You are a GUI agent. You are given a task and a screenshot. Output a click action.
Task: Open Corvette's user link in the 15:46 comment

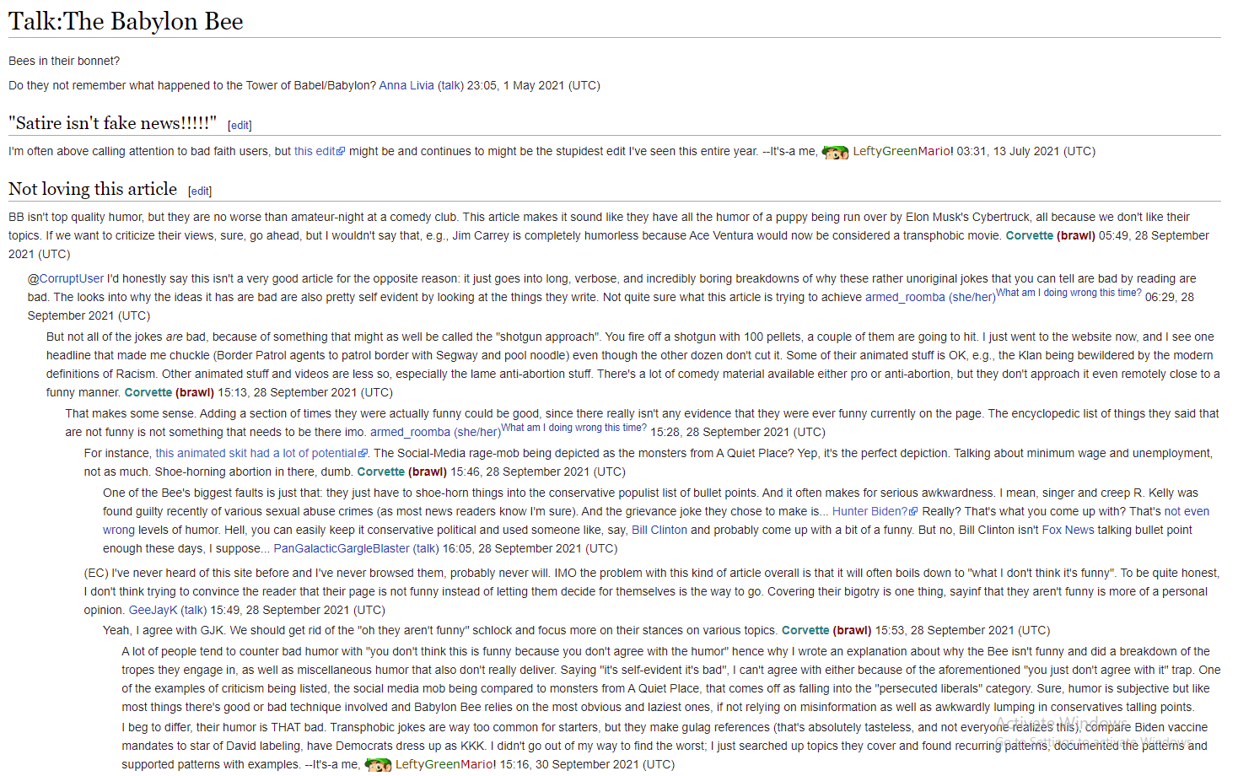point(381,472)
